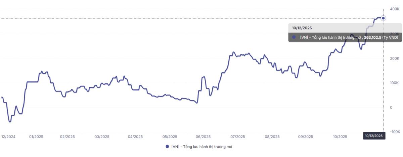Select the 12/2024 x-axis label
The image size is (403, 157).
coord(8,137)
